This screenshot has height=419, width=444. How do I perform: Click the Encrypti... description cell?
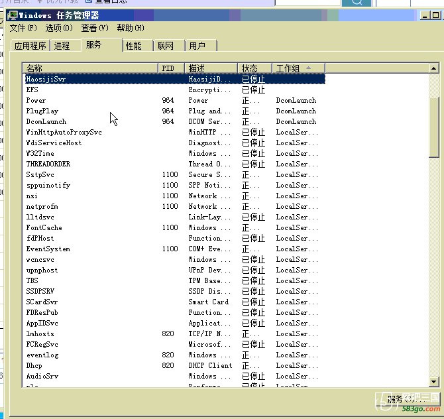(209, 90)
